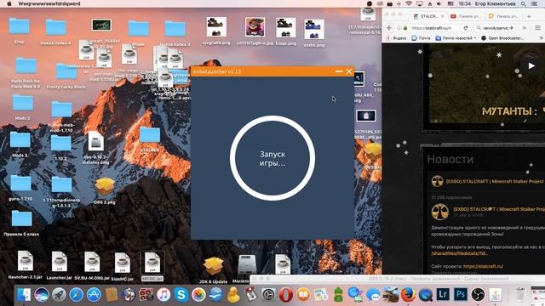Minimize the exbolauncher window
This screenshot has height=306, width=545.
click(339, 71)
